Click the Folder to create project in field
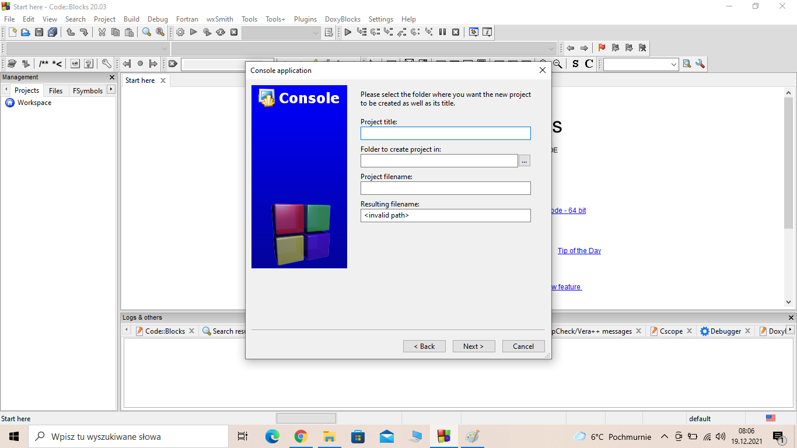 pyautogui.click(x=439, y=160)
